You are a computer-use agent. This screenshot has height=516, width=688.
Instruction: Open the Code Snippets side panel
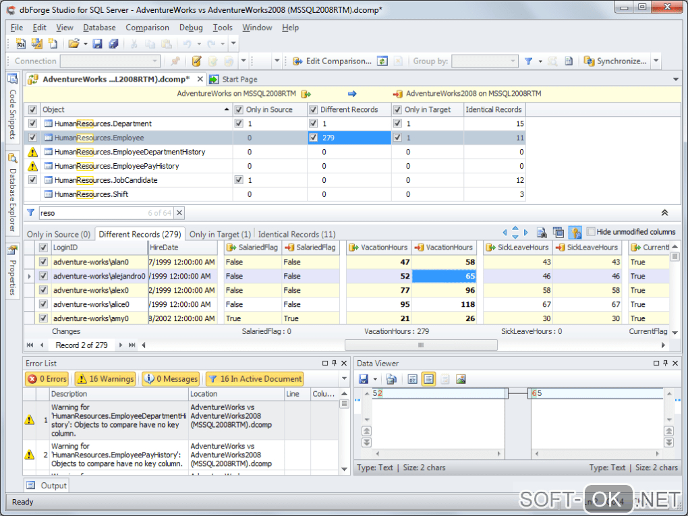12,108
